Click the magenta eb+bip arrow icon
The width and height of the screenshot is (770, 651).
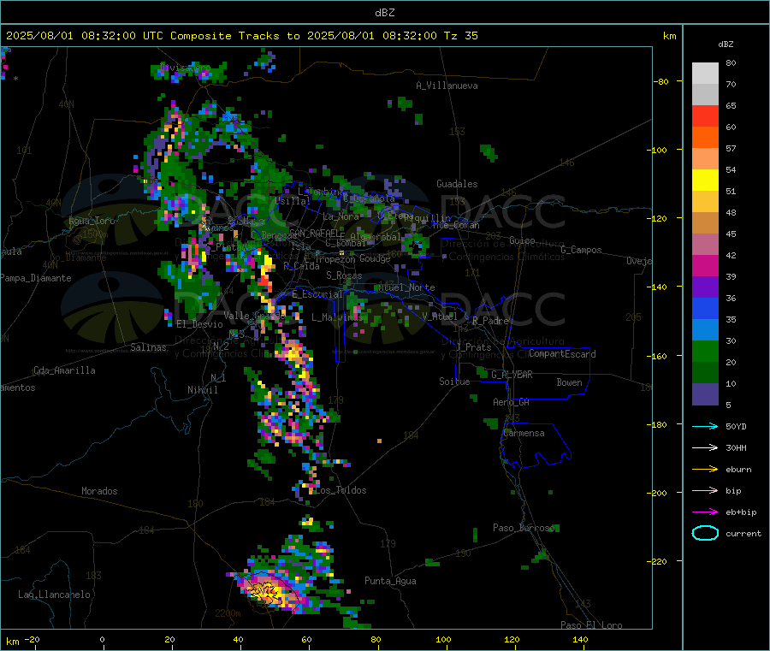click(x=705, y=512)
